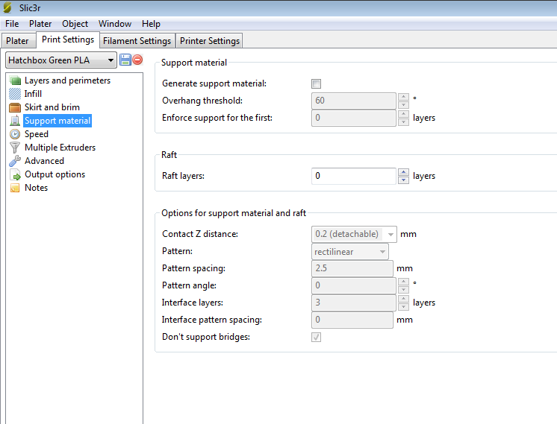Image resolution: width=557 pixels, height=424 pixels.
Task: Decrease Enforce support for the first layers
Action: point(403,122)
